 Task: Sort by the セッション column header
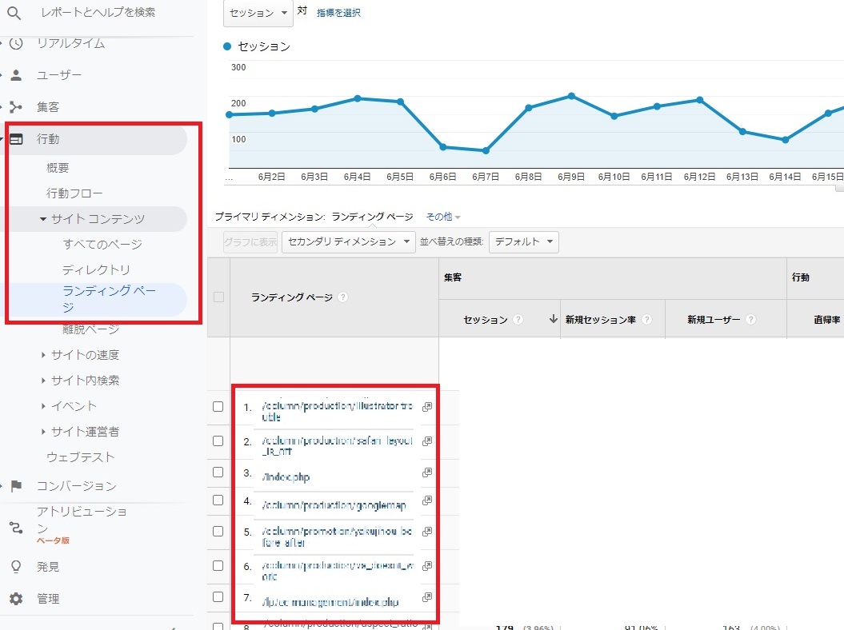point(486,319)
